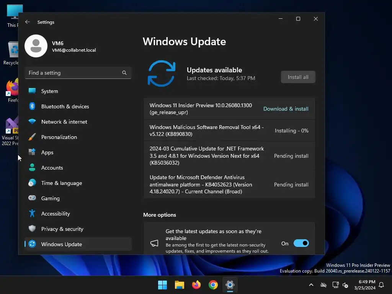Click the Gaming controller icon
This screenshot has height=294, width=392.
pos(32,198)
